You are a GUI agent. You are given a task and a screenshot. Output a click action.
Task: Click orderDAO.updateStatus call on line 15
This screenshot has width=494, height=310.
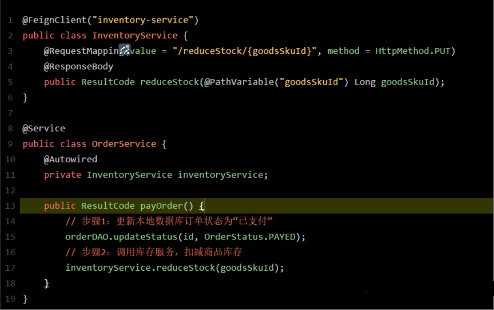[121, 237]
